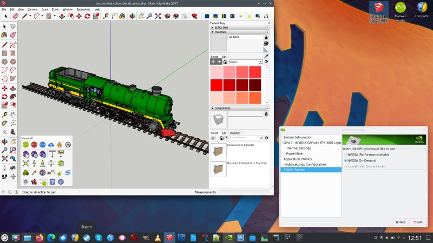
Task: Activate the Orbit tool in top toolbar
Action: (132, 16)
